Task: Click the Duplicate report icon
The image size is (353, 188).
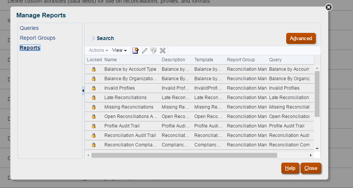Action: (x=154, y=50)
